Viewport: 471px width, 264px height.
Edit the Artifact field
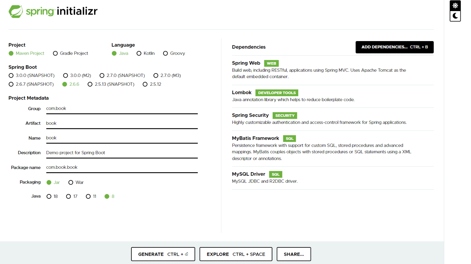click(x=122, y=124)
